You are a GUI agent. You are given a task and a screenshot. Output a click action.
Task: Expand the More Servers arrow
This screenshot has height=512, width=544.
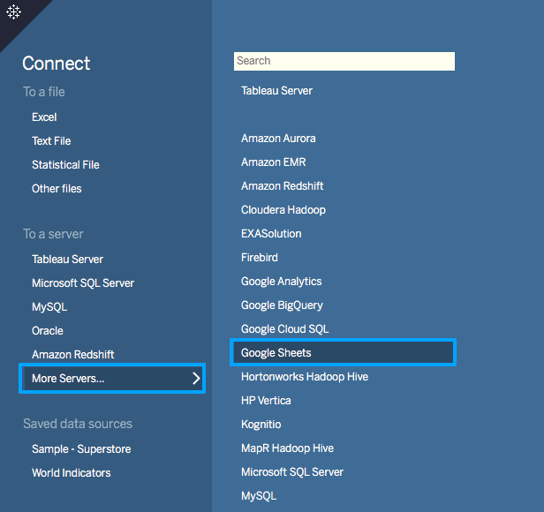click(196, 379)
